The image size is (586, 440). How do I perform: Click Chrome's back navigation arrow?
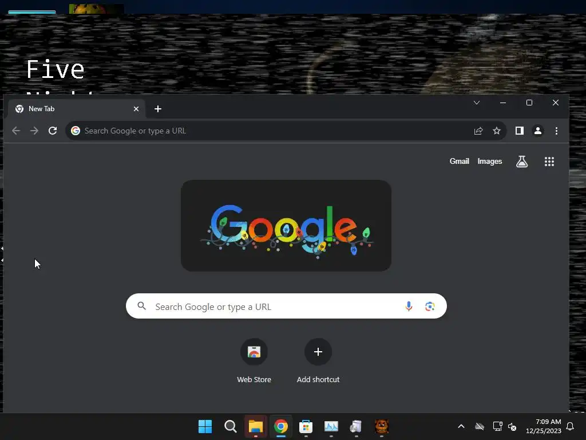tap(16, 131)
